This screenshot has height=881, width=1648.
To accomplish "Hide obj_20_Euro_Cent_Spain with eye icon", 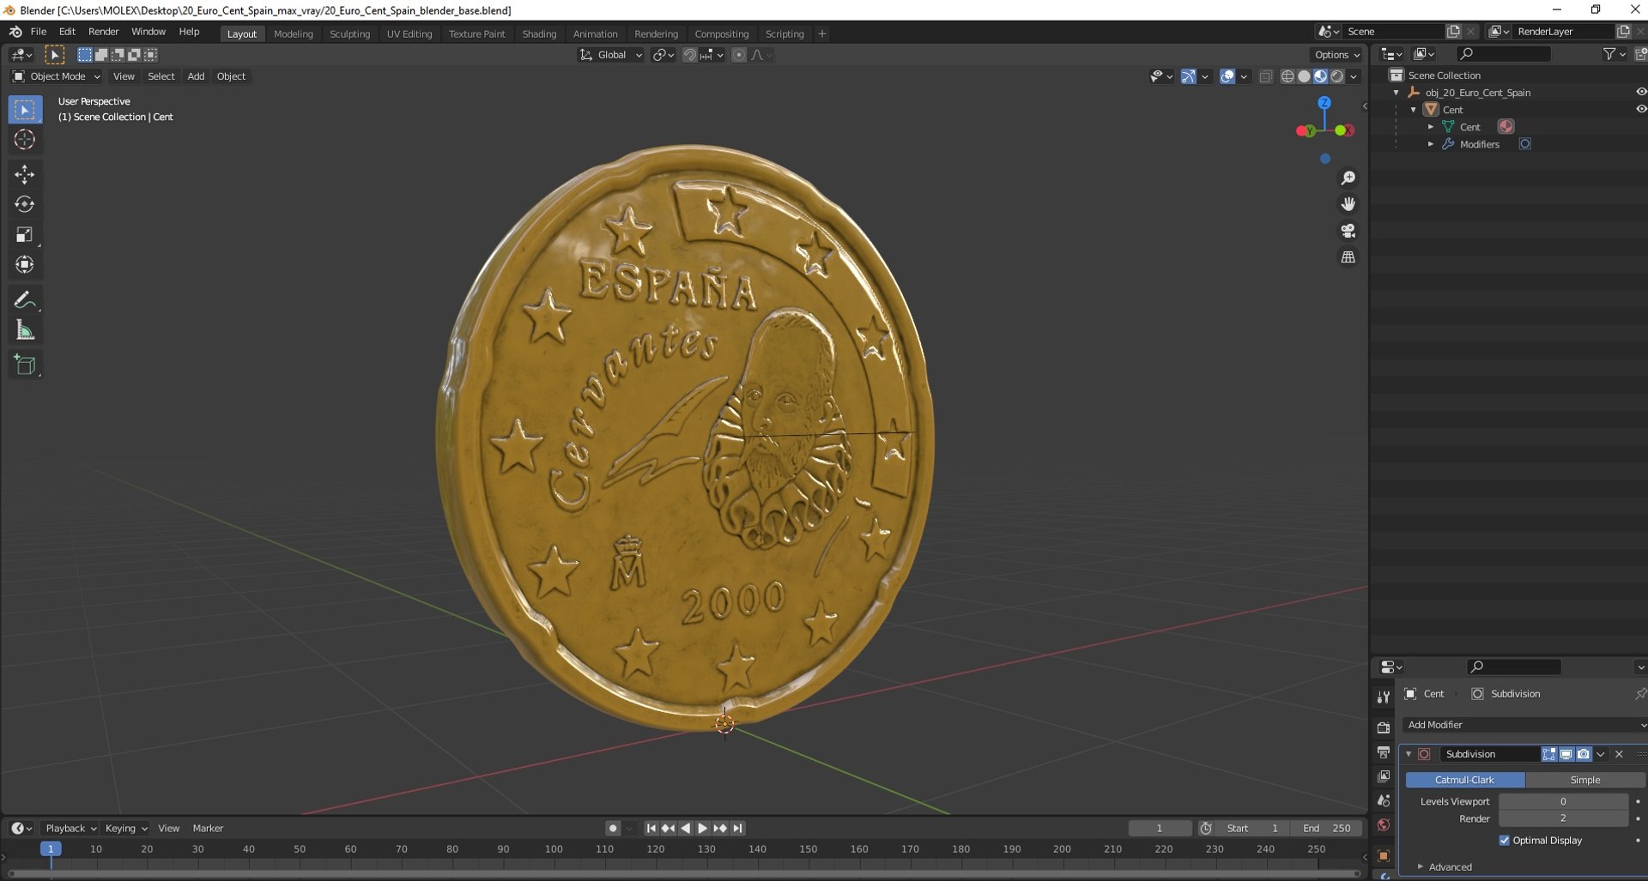I will click(x=1640, y=92).
